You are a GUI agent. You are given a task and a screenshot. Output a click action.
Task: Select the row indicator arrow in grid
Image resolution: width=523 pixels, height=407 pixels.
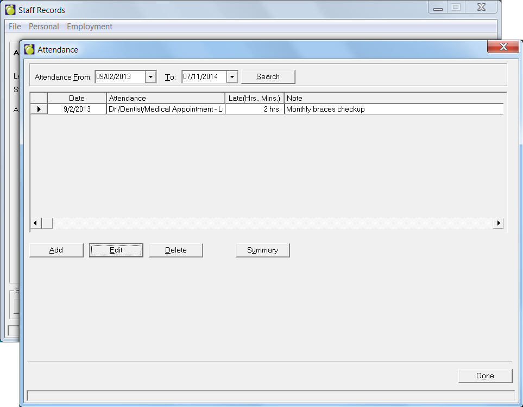tap(39, 109)
